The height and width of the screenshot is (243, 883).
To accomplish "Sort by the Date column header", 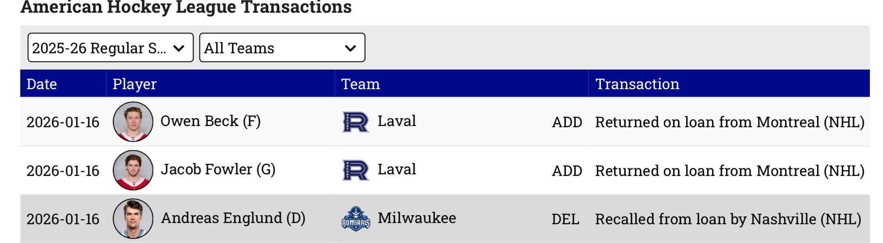I will click(41, 84).
